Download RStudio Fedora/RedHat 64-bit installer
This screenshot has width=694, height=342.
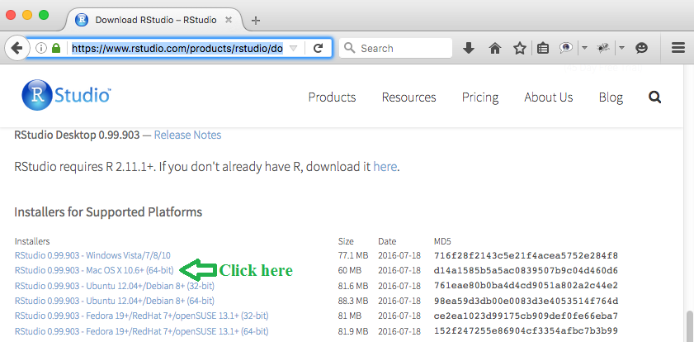click(142, 331)
